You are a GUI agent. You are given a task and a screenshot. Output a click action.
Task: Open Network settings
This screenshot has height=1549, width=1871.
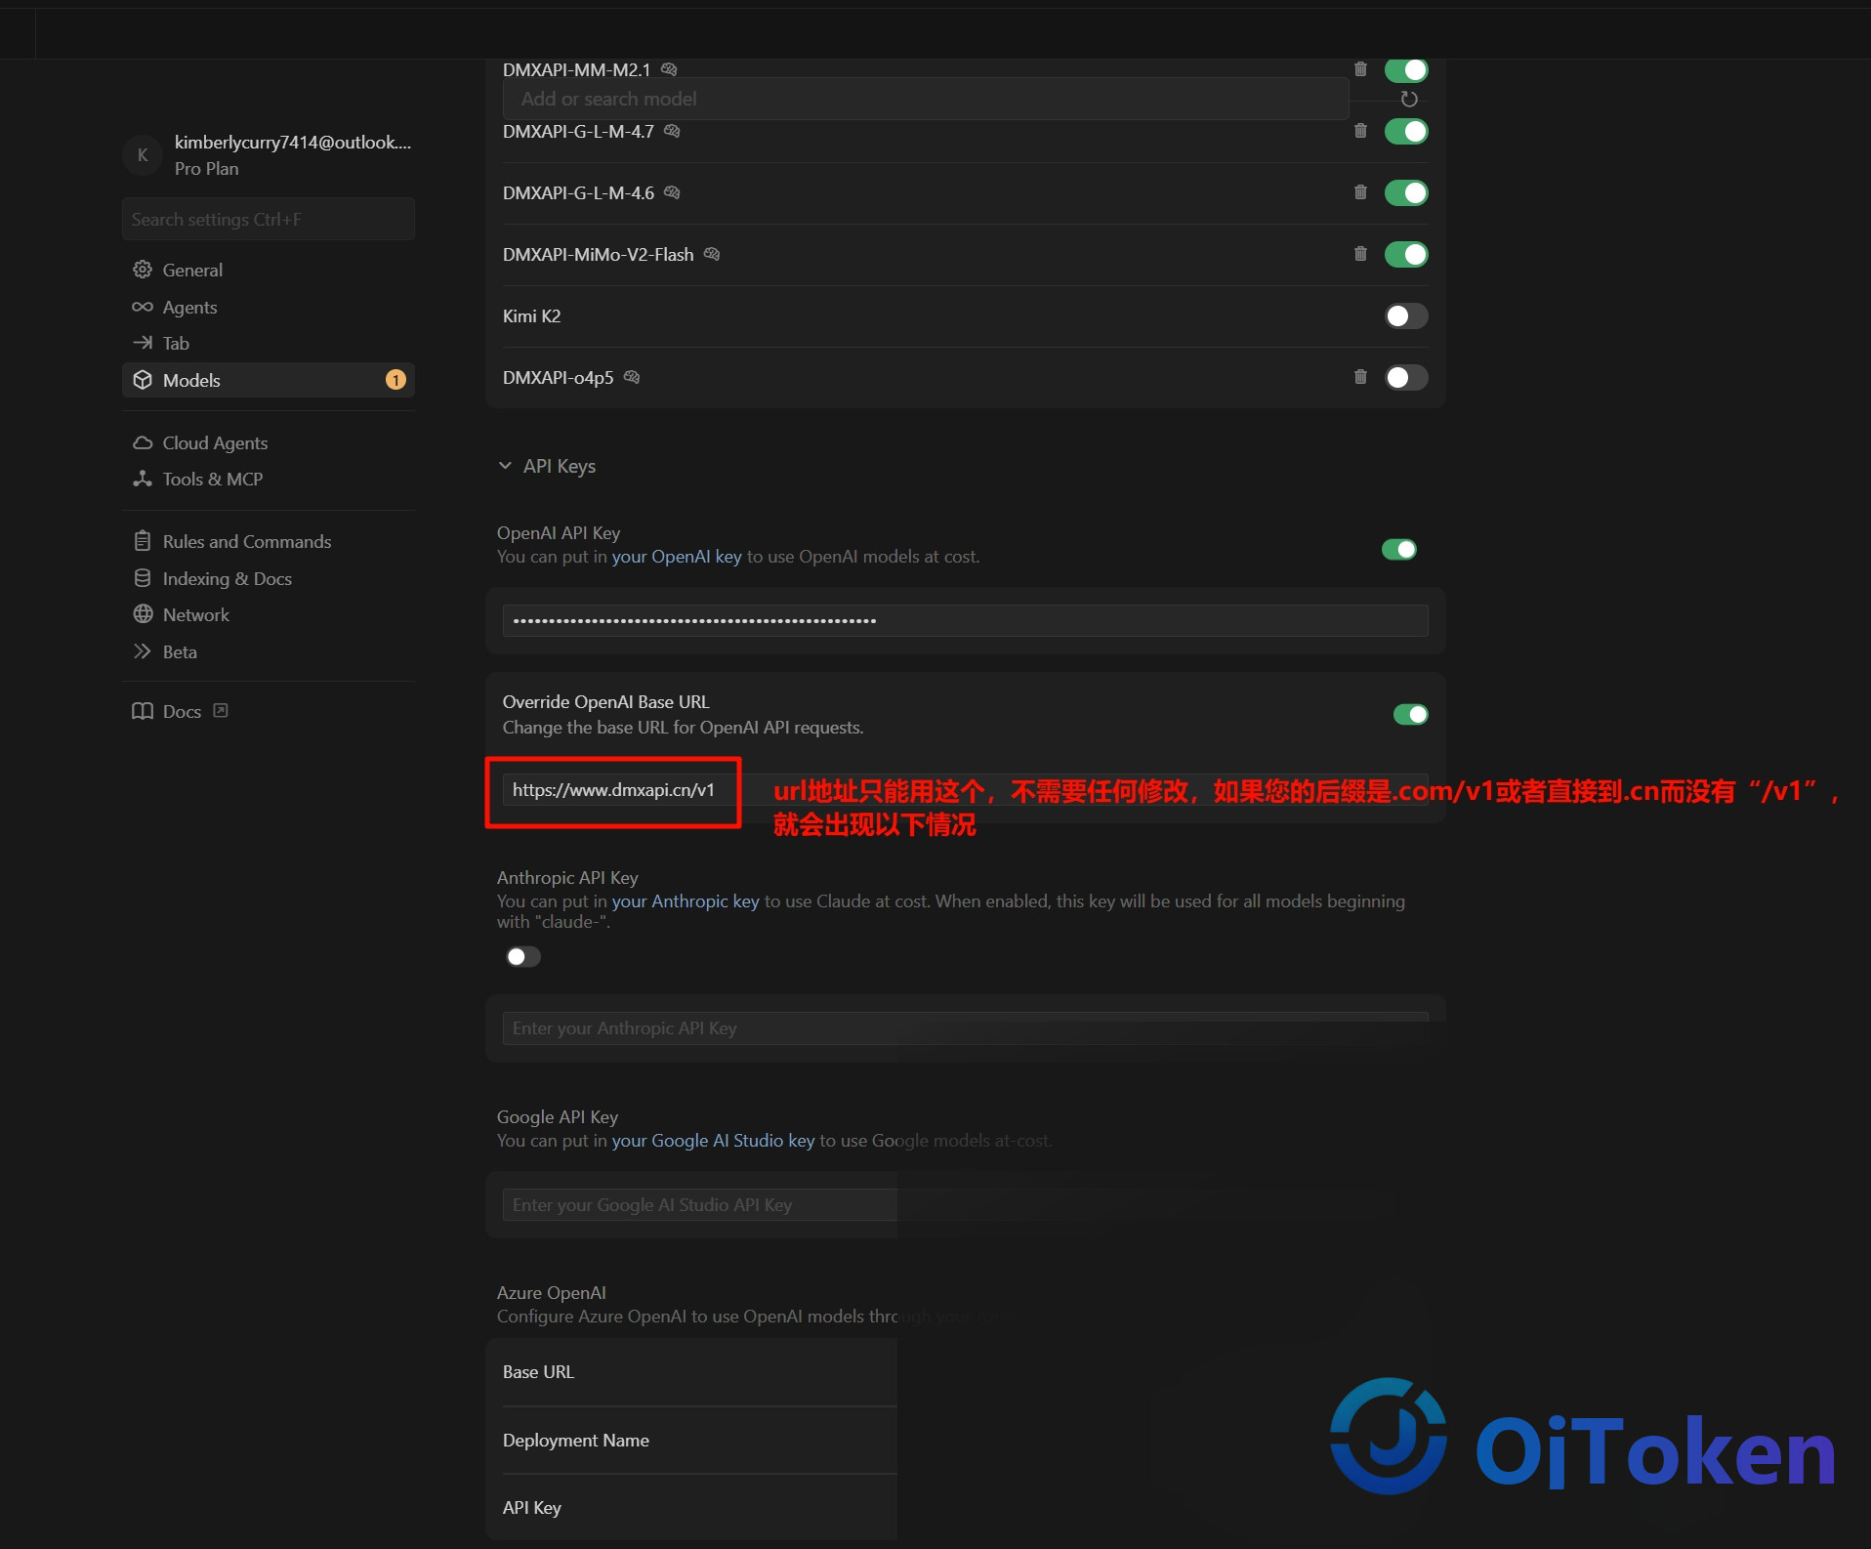click(269, 614)
